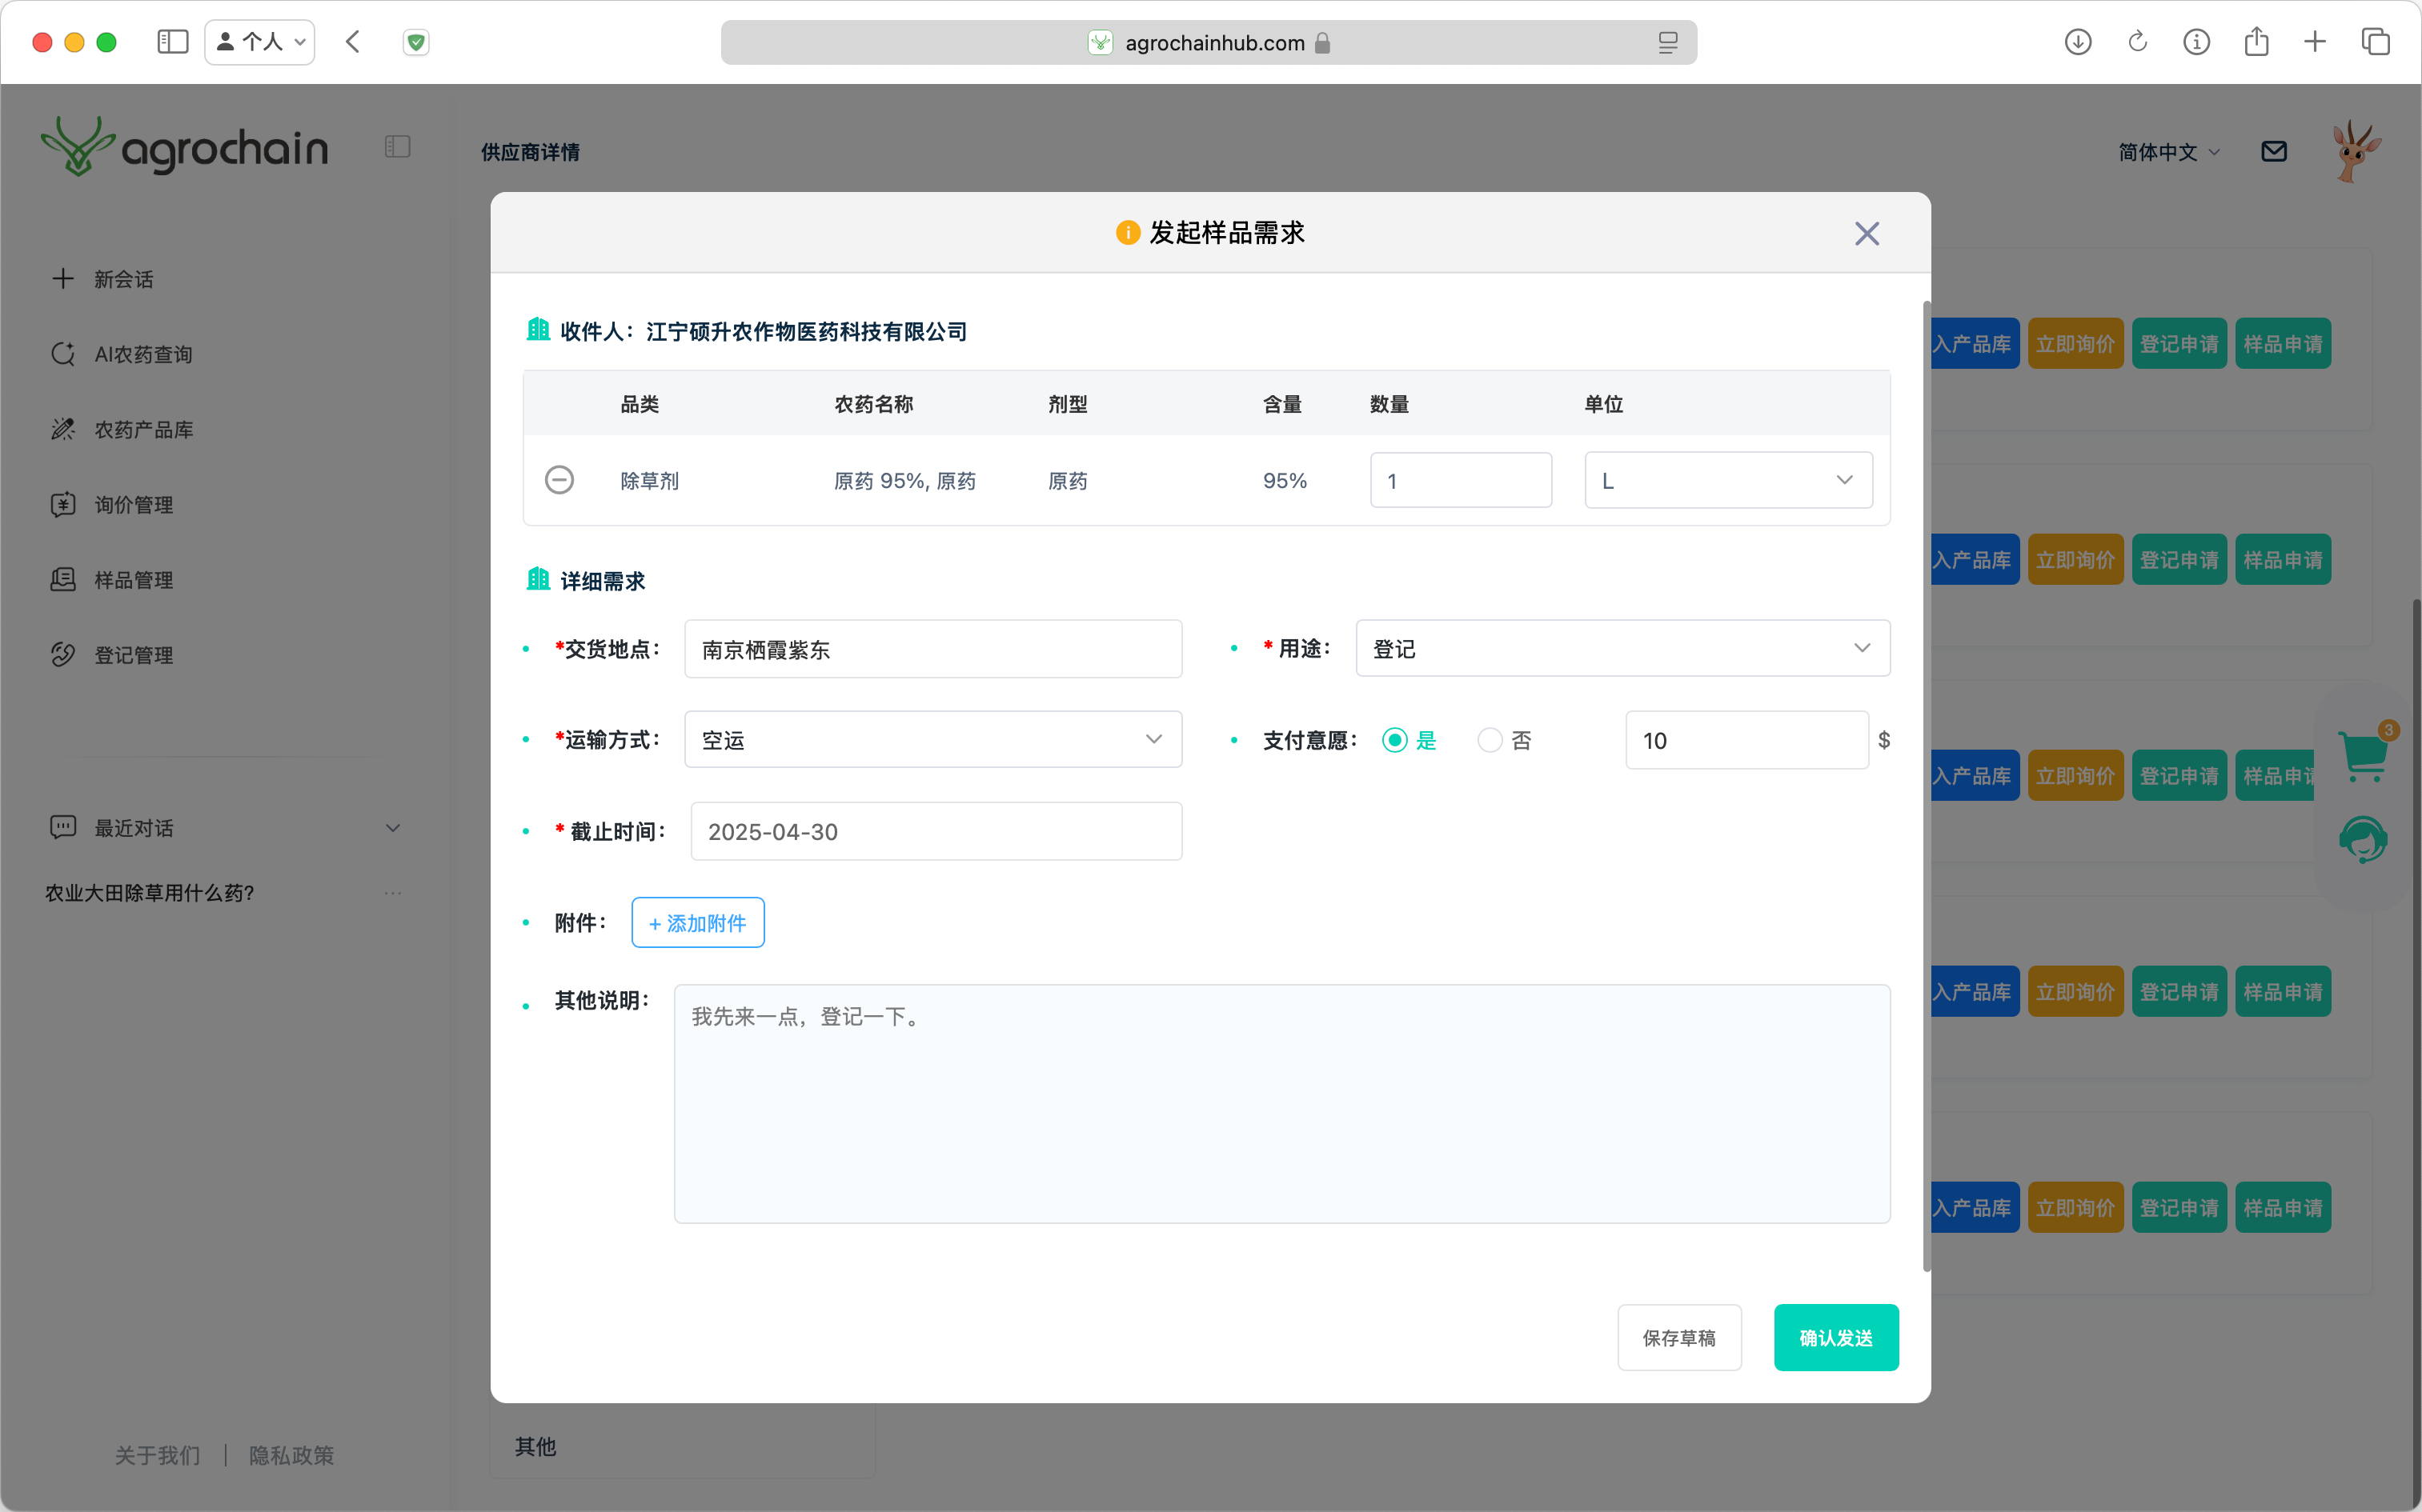Click the 确认发送 button
2422x1512 pixels.
1836,1337
